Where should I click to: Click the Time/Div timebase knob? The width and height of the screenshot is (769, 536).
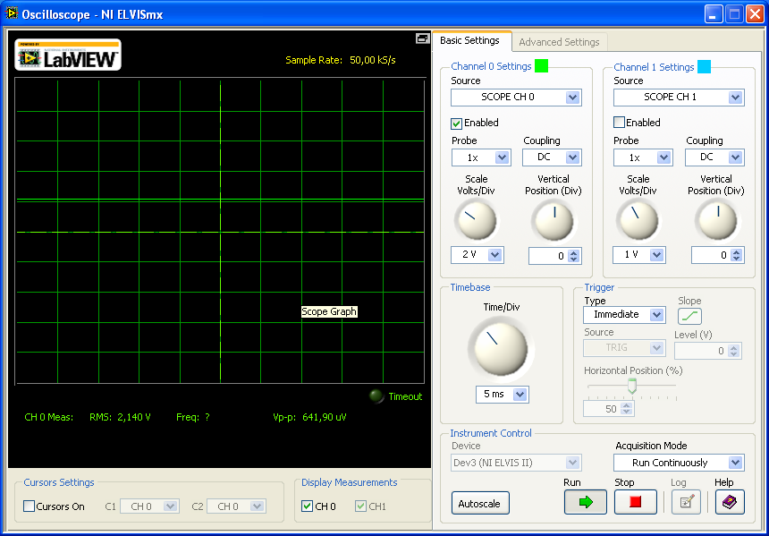(500, 348)
